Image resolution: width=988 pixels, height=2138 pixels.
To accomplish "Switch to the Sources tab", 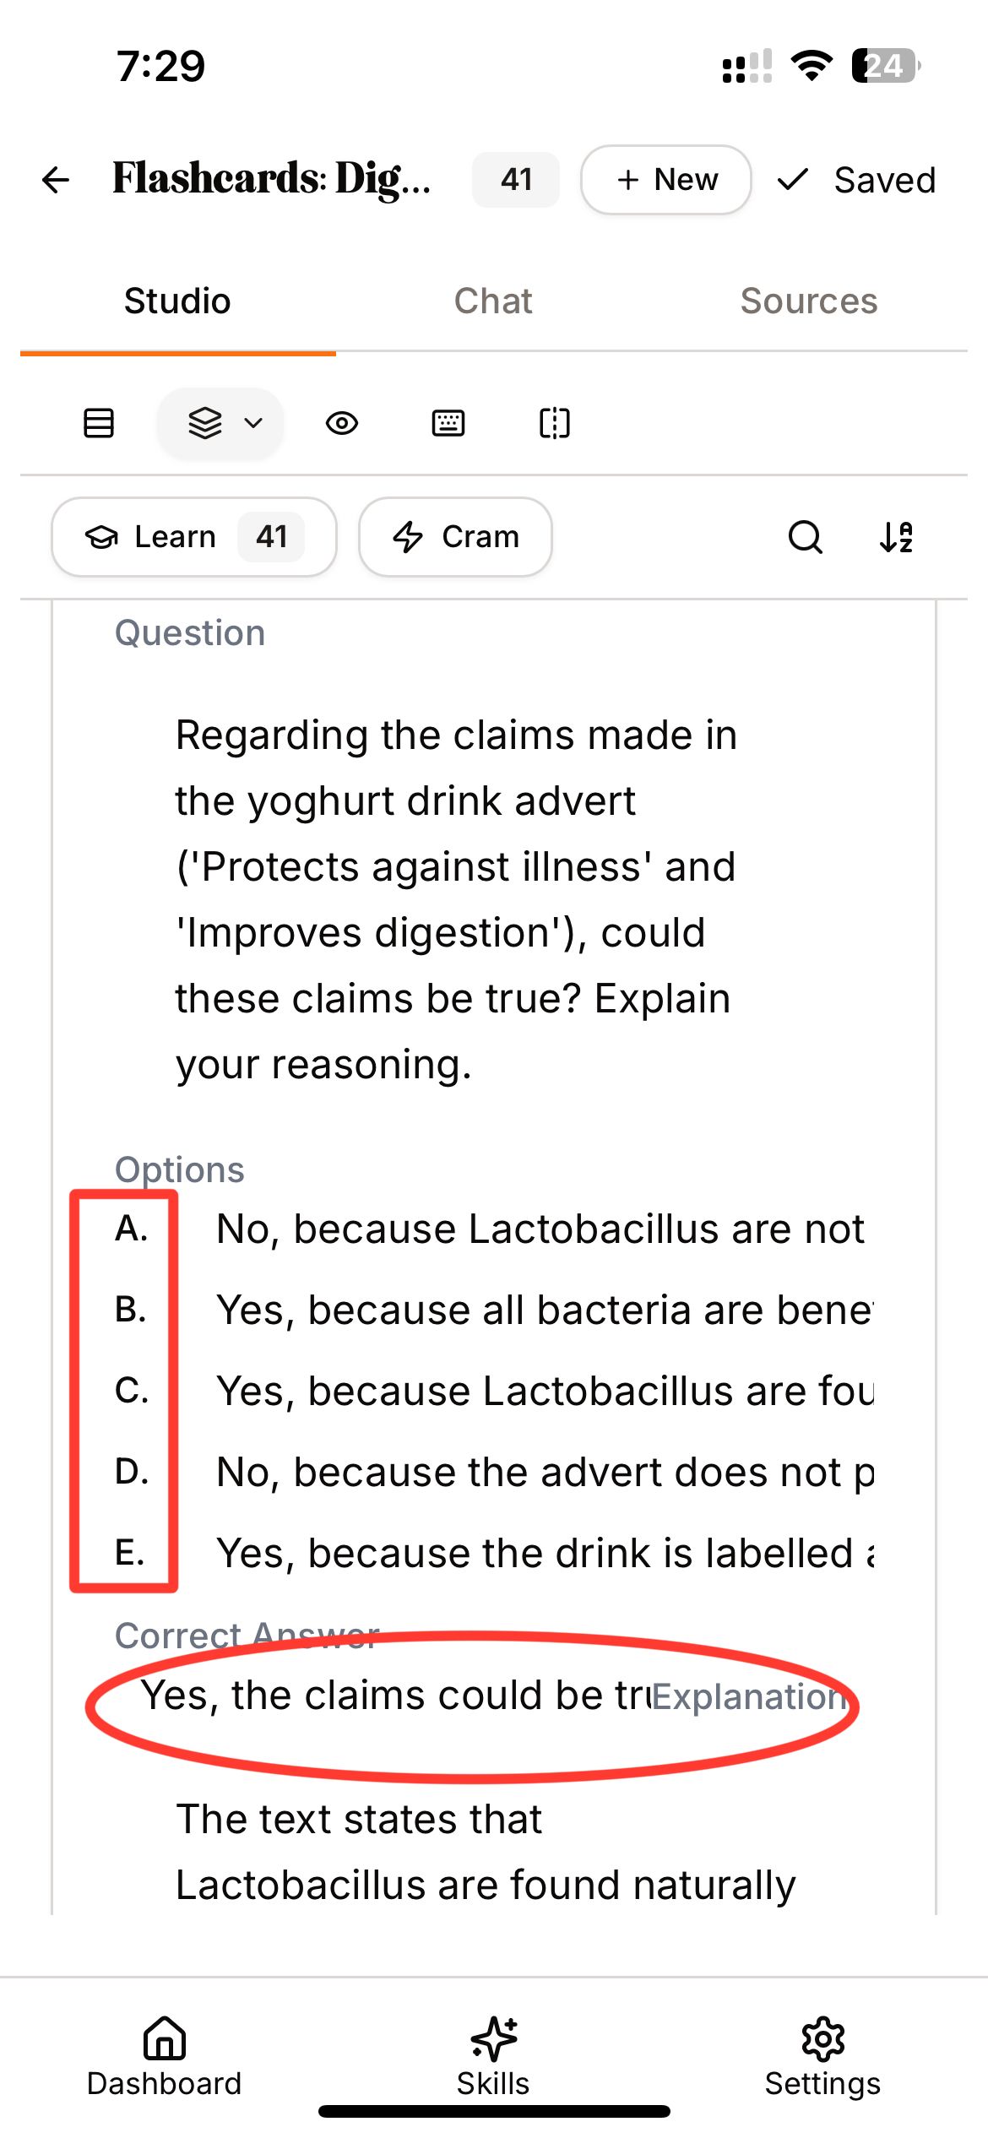I will (x=809, y=301).
